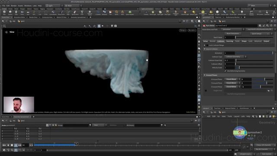
Task: Adjust the Collision Voxel Size slider
Action: [254, 60]
